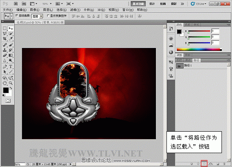Click fill path with foreground color button
Image resolution: width=232 pixels, height=167 pixels.
click(x=192, y=164)
